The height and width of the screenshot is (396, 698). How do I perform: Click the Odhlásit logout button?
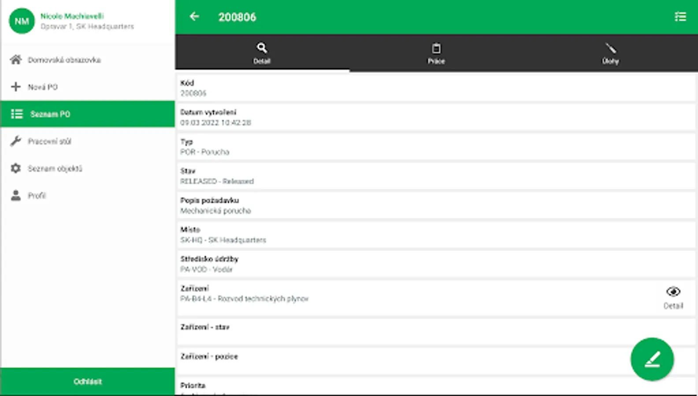click(x=88, y=381)
